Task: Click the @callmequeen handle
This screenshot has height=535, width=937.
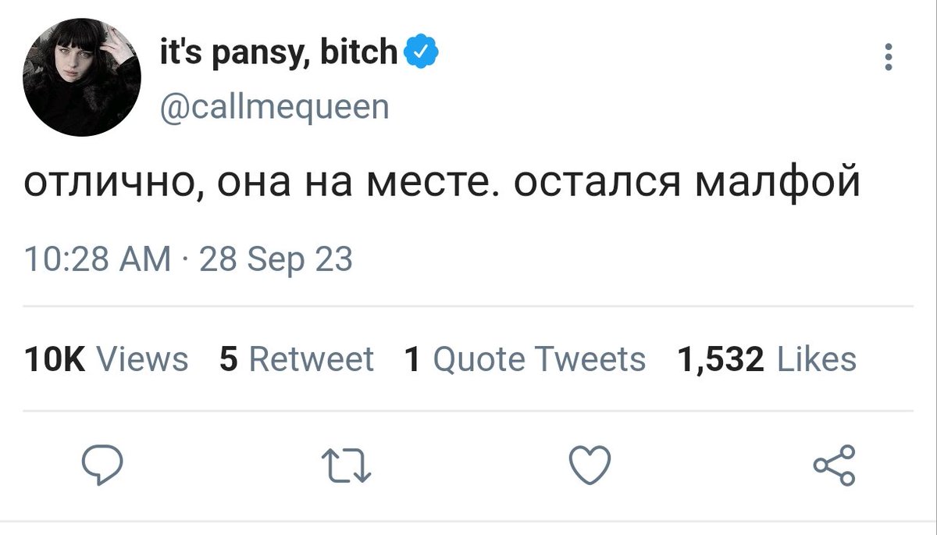Action: 273,107
